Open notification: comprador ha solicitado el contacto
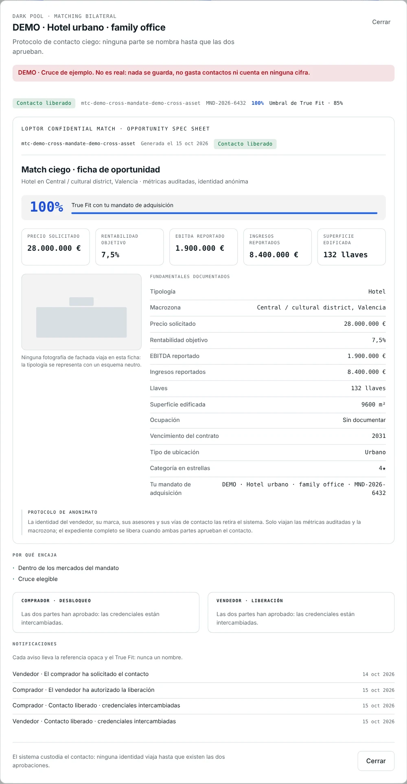 pyautogui.click(x=203, y=674)
